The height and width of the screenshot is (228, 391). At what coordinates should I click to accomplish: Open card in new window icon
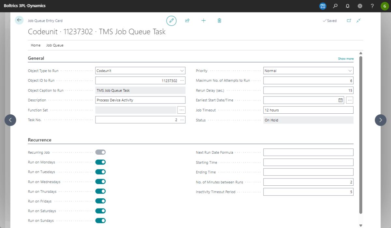(x=349, y=21)
